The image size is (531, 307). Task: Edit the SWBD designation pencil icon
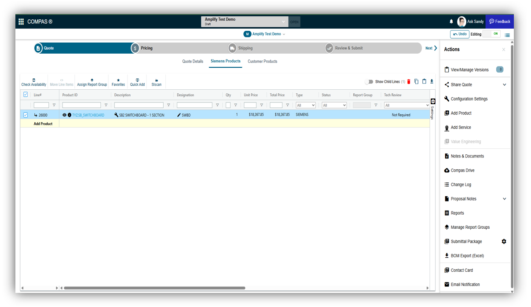[x=179, y=115]
